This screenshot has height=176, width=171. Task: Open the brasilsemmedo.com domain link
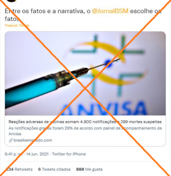(x=33, y=140)
